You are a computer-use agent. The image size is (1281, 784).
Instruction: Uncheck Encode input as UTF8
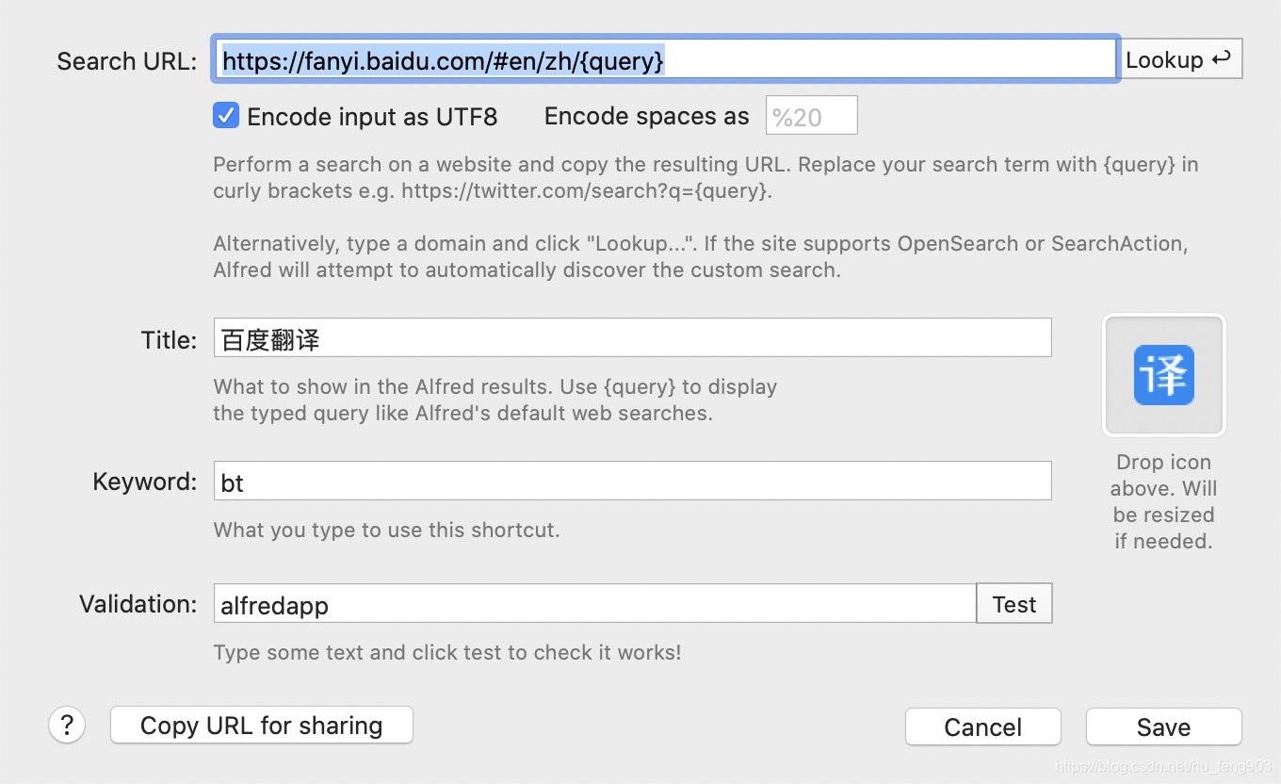click(226, 116)
